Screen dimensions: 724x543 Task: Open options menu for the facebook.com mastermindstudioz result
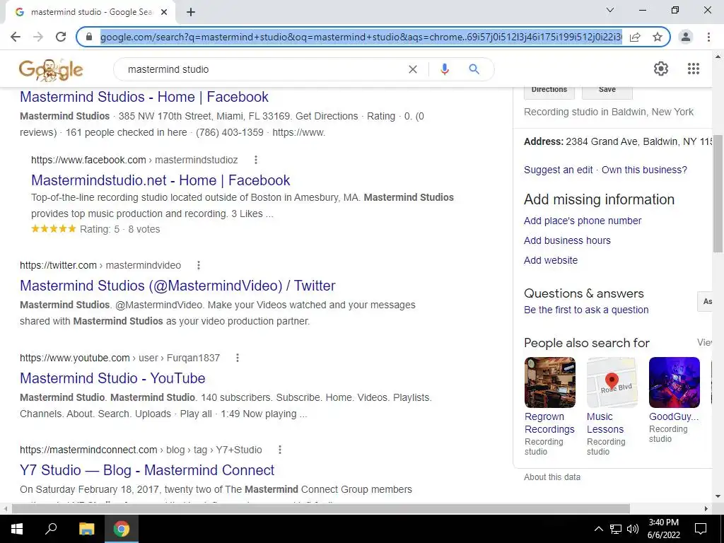click(256, 160)
